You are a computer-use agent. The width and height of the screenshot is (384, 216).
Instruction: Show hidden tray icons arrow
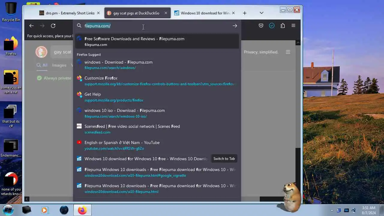pyautogui.click(x=332, y=210)
